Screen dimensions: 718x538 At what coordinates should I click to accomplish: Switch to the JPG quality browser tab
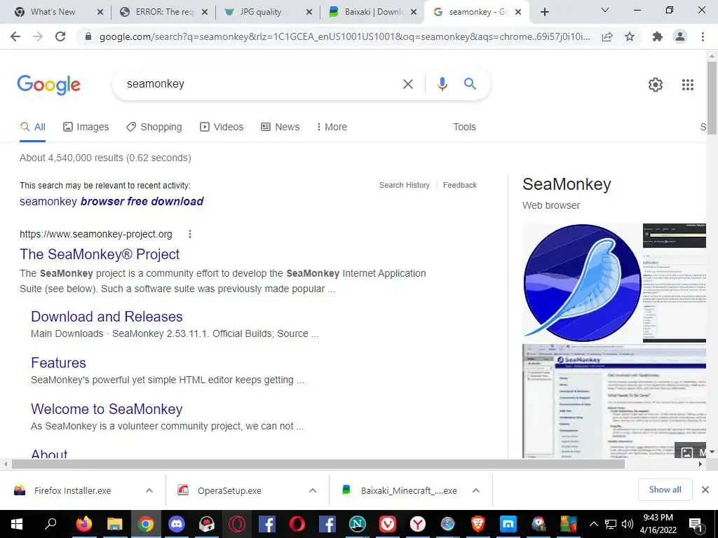(x=269, y=12)
